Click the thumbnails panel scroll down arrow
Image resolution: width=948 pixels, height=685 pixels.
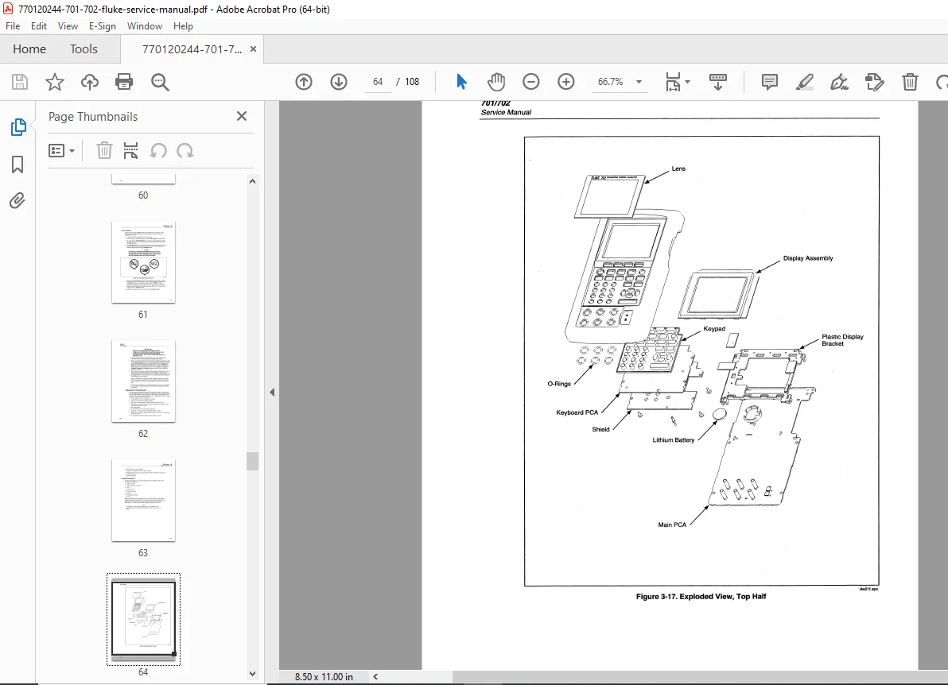pyautogui.click(x=253, y=674)
